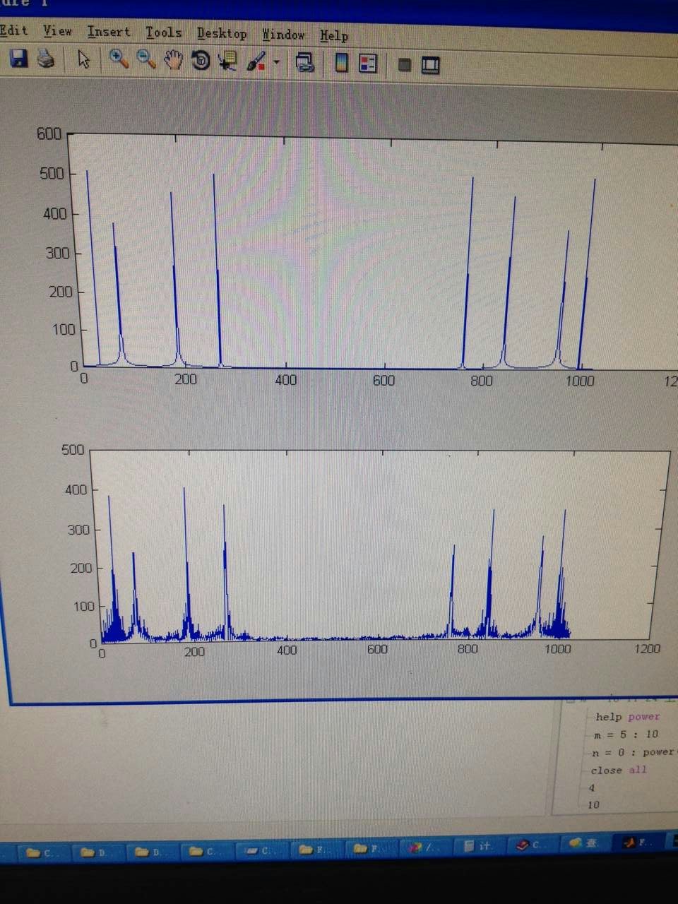Insert a legend using toolbar icon
This screenshot has width=678, height=904.
pyautogui.click(x=368, y=64)
